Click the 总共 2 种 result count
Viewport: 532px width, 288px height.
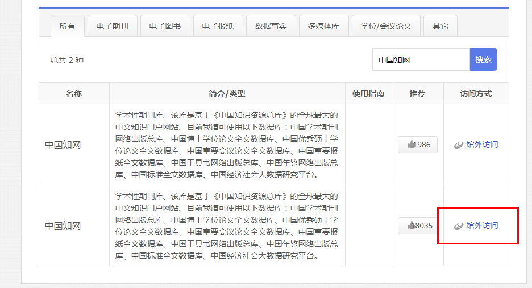click(x=67, y=60)
